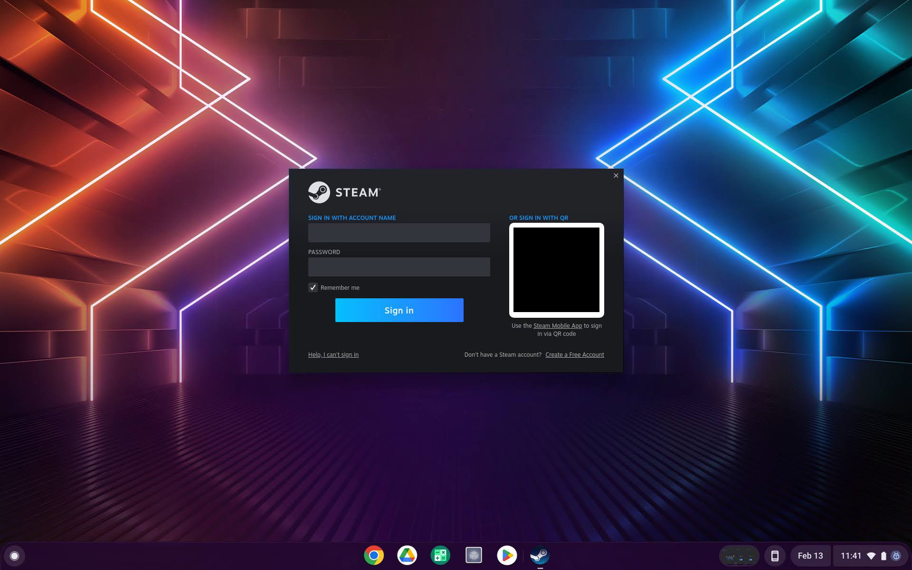Click Help, I can't sign in link
This screenshot has width=912, height=570.
click(x=333, y=355)
